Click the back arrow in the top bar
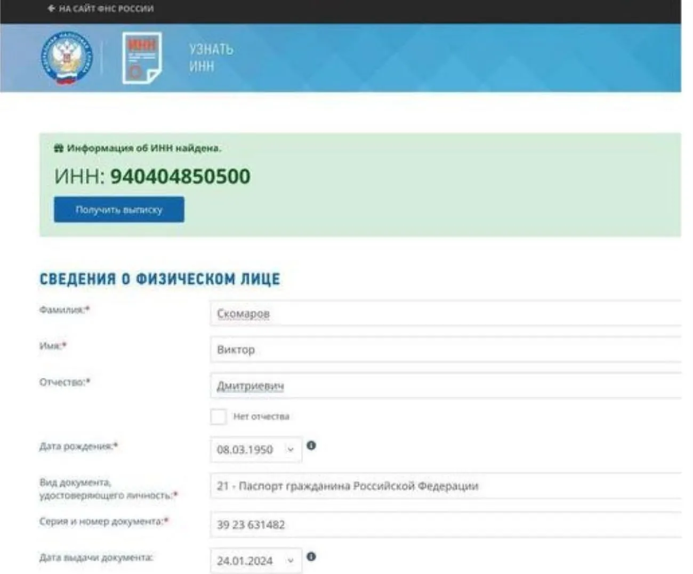The image size is (693, 574). tap(51, 9)
